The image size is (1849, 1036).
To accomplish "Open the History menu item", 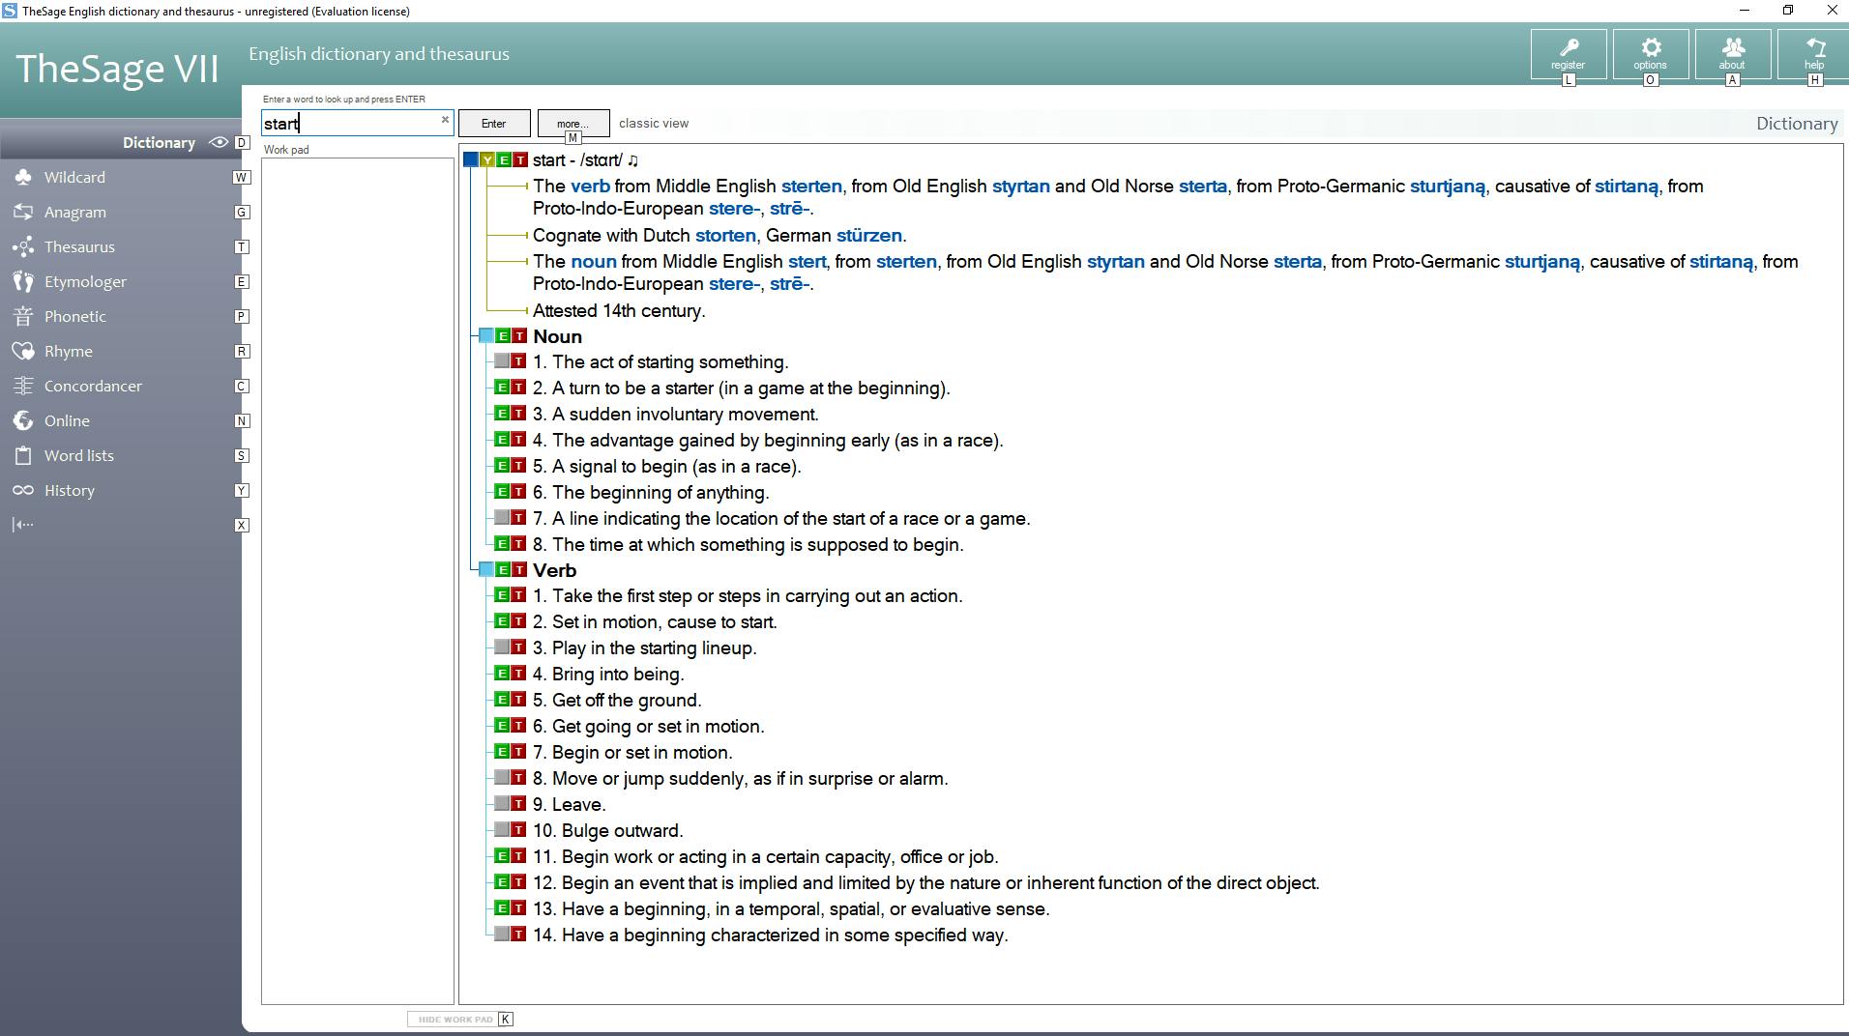I will [x=69, y=491].
